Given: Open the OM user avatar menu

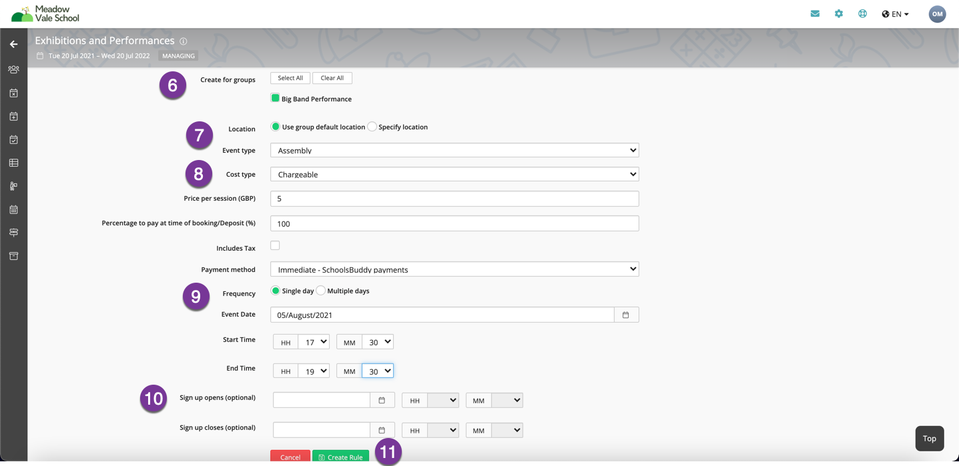Looking at the screenshot, I should [937, 14].
